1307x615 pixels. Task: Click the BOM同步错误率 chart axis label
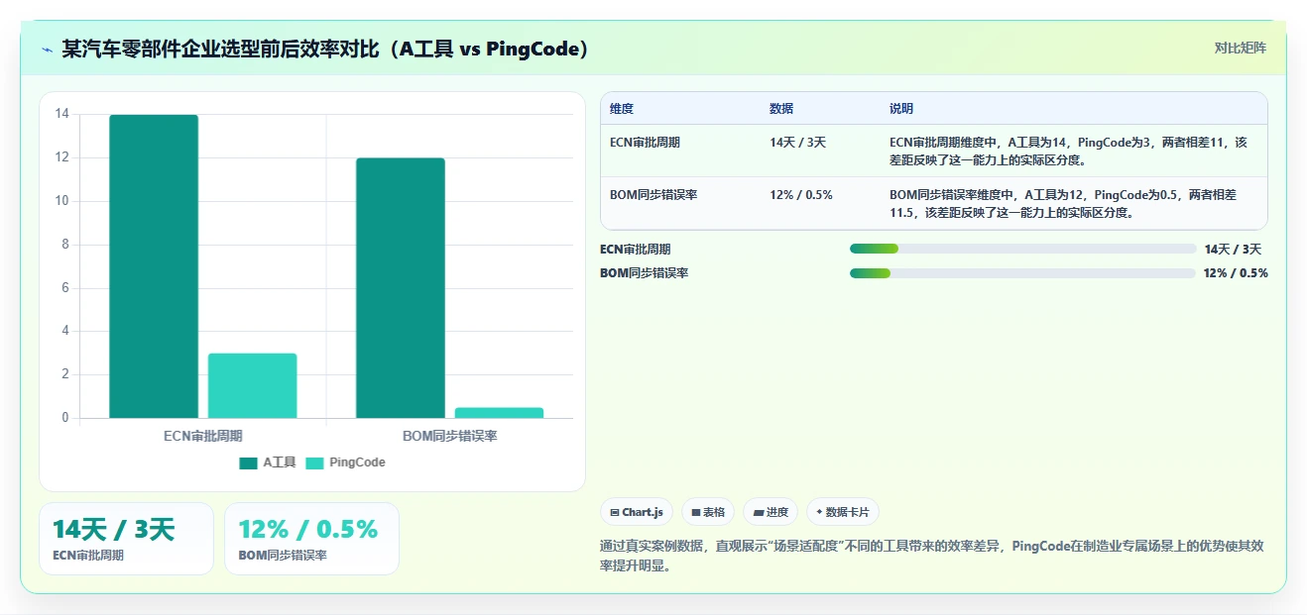point(450,436)
